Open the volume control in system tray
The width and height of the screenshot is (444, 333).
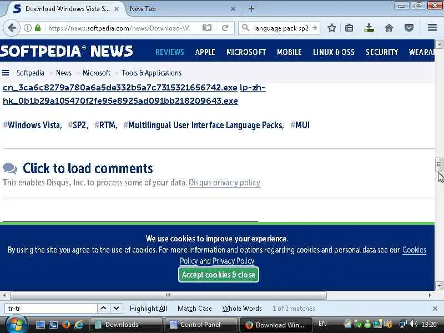413,324
